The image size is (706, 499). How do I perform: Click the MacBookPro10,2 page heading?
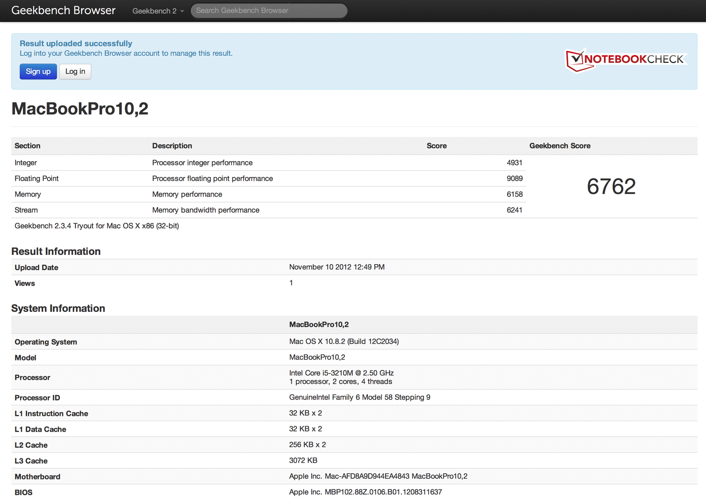tap(80, 109)
